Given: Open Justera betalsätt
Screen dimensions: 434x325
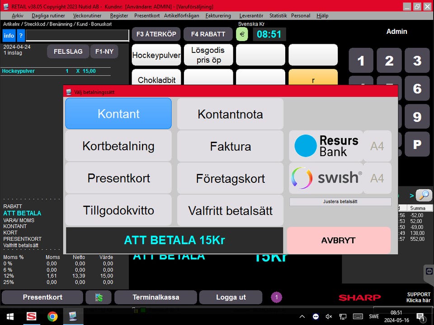Looking at the screenshot, I should click(x=340, y=202).
